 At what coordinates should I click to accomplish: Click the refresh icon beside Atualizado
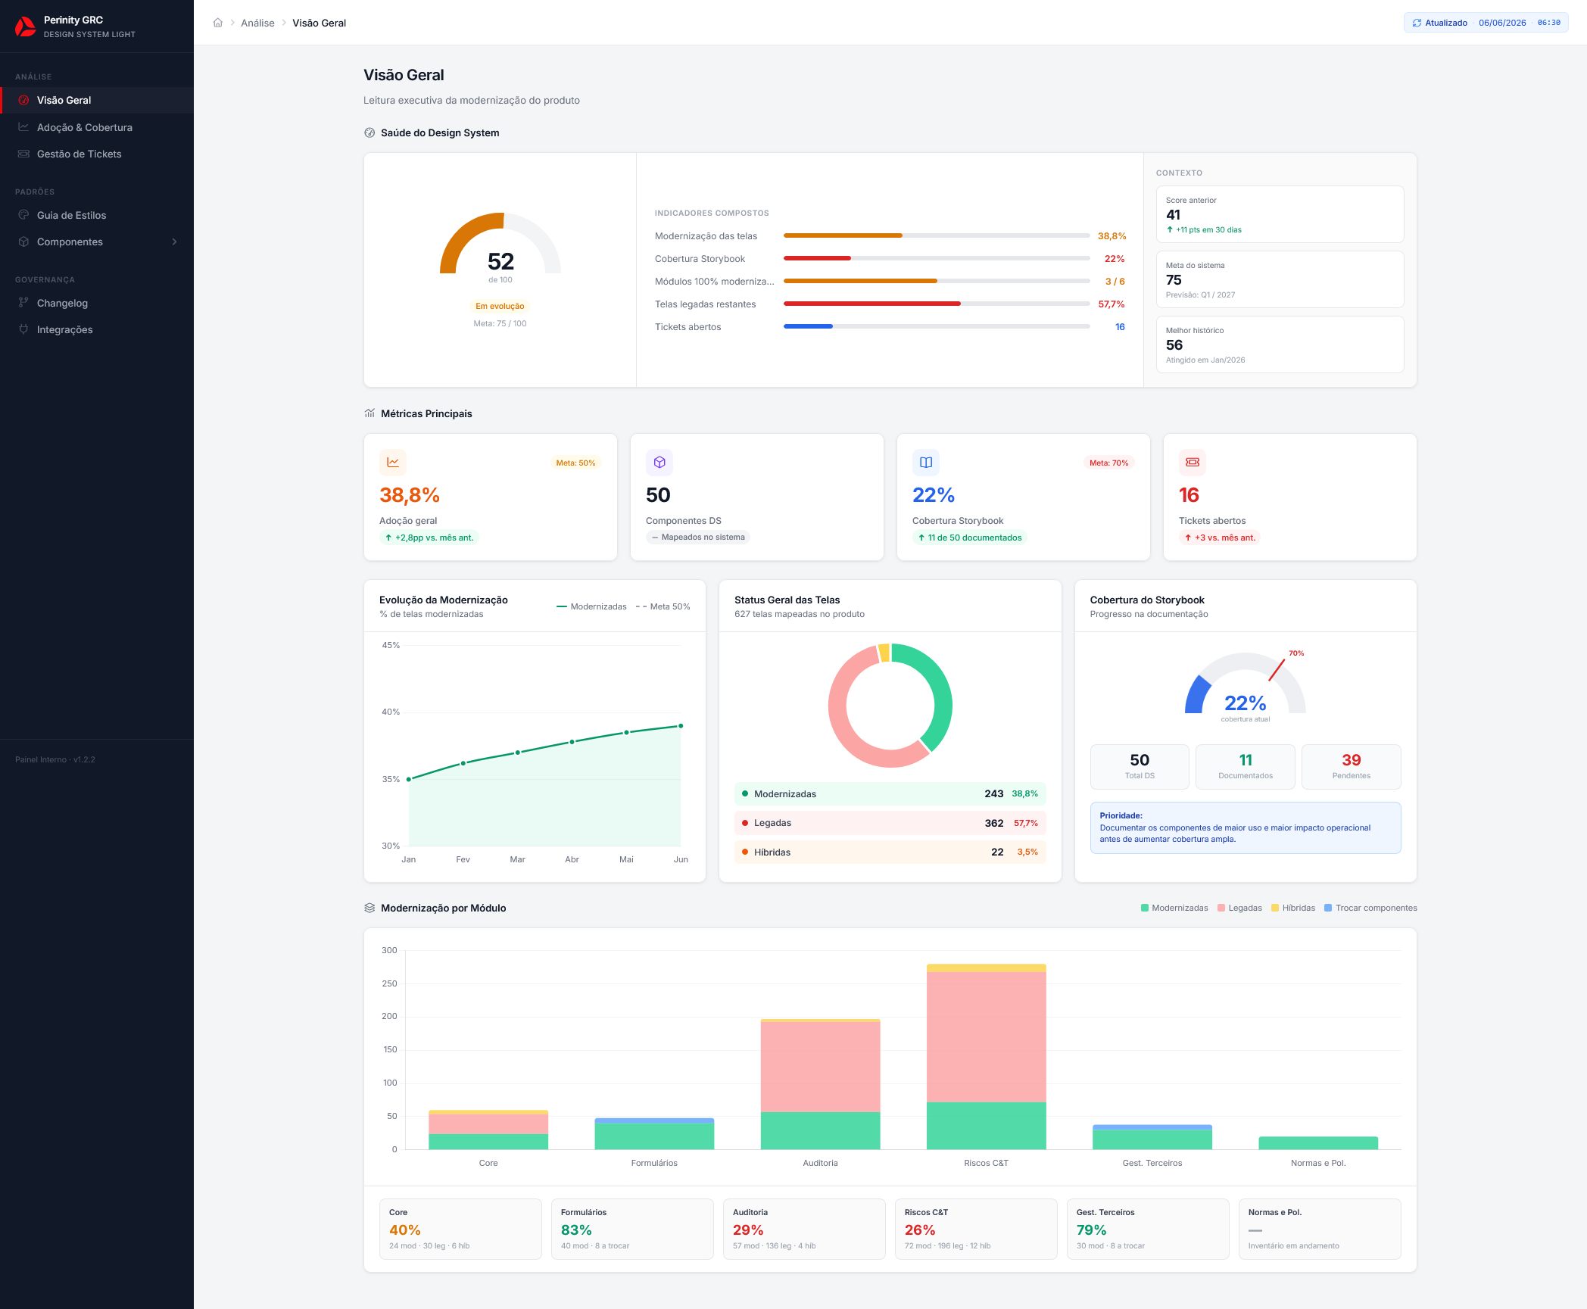pyautogui.click(x=1417, y=23)
